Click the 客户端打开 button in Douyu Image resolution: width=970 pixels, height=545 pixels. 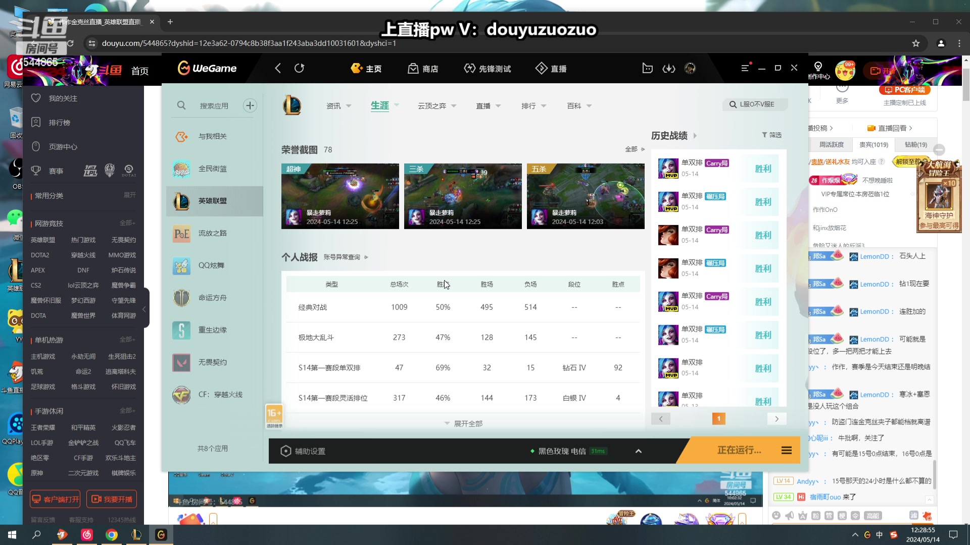pyautogui.click(x=55, y=499)
